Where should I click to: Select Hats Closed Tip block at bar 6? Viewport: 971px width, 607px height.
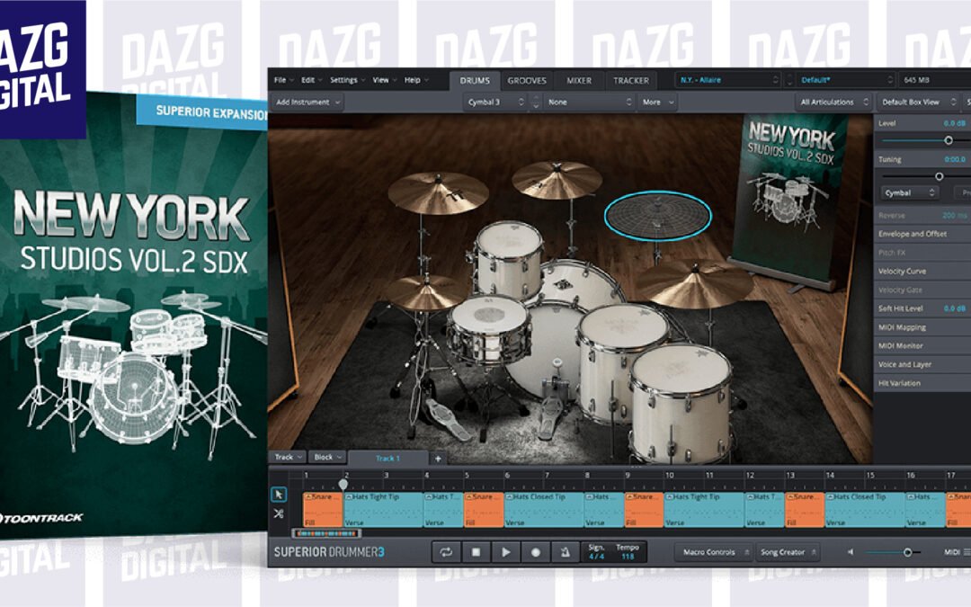coord(544,510)
